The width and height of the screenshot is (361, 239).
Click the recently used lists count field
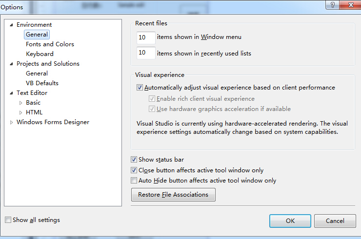(146, 53)
